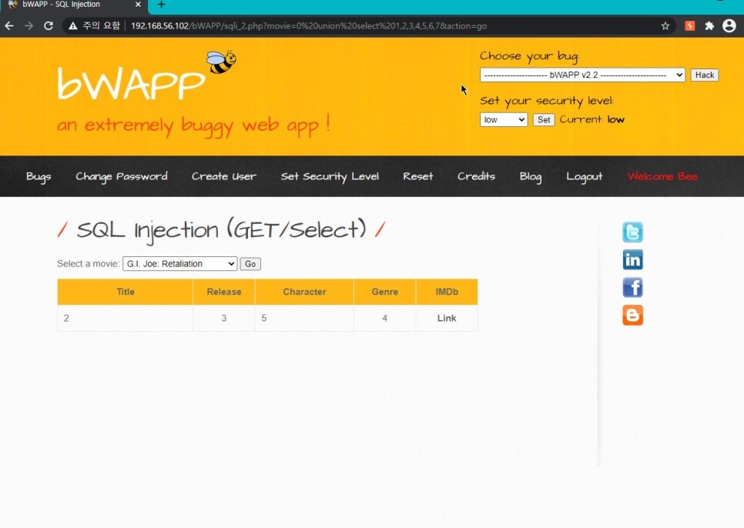The height and width of the screenshot is (528, 744).
Task: Click Reset in the navigation bar
Action: 418,176
